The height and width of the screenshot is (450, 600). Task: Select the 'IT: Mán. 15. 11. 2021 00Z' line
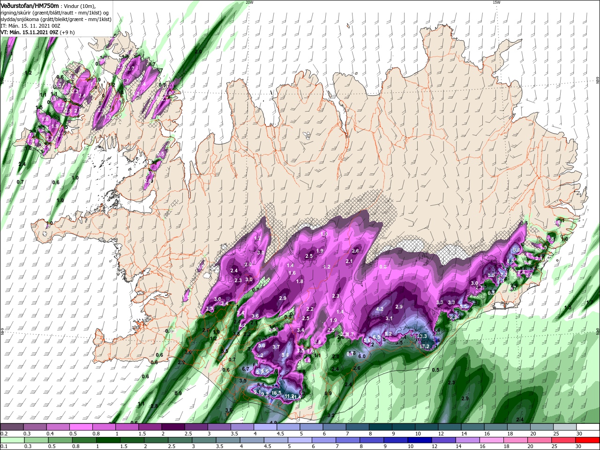pos(30,26)
